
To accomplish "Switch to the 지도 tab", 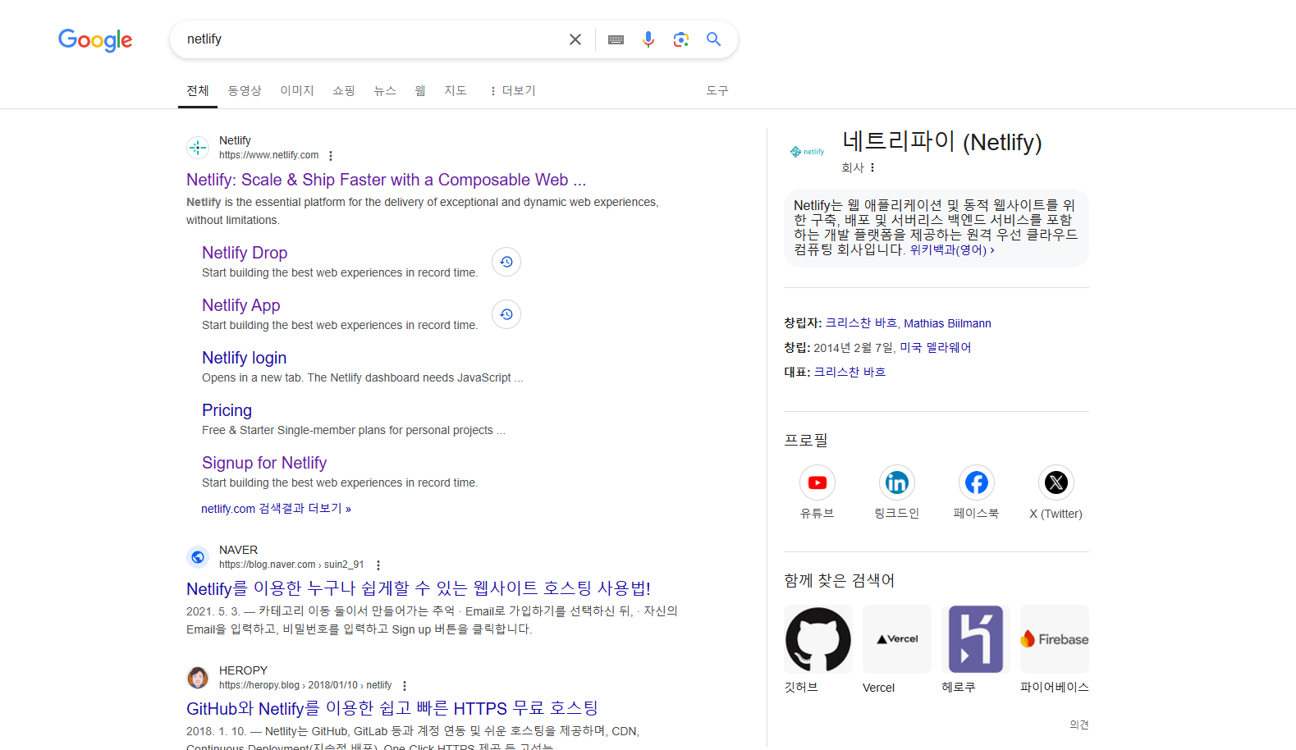I will [456, 90].
